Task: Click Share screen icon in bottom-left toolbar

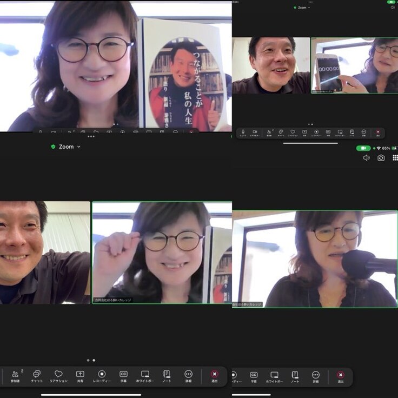Action: pos(80,375)
